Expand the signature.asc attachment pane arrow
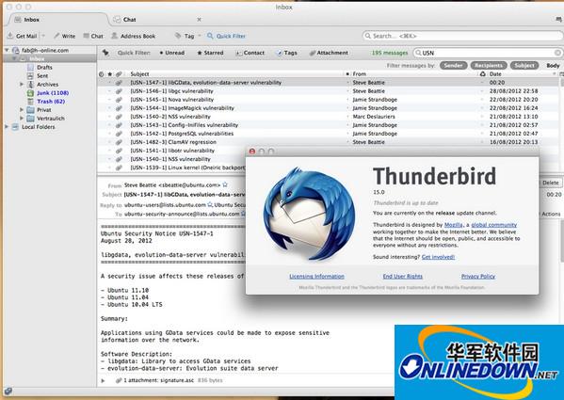 104,380
